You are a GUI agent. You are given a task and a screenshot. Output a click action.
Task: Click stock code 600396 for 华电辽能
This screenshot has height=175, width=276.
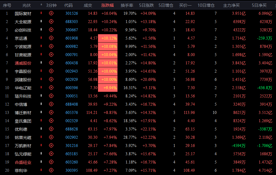(x=71, y=88)
